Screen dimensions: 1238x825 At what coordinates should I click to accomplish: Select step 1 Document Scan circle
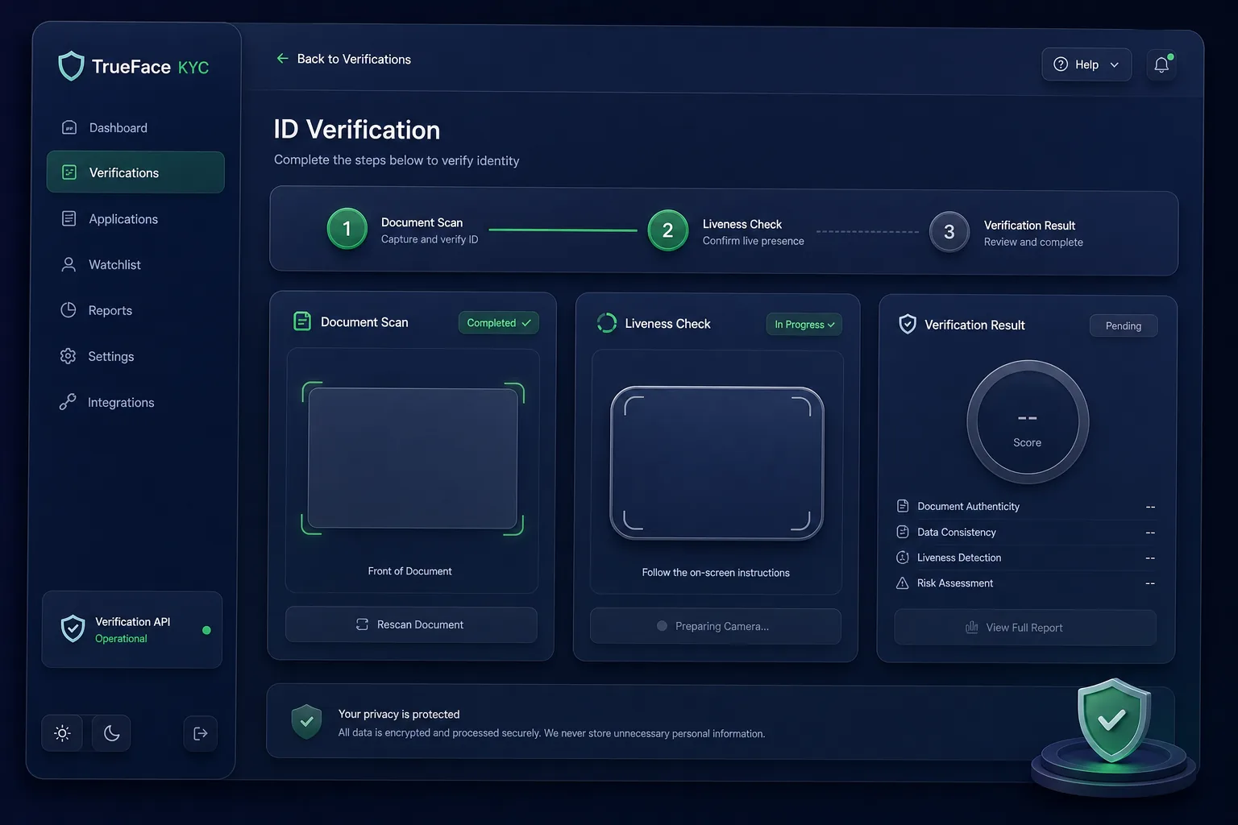pyautogui.click(x=347, y=229)
